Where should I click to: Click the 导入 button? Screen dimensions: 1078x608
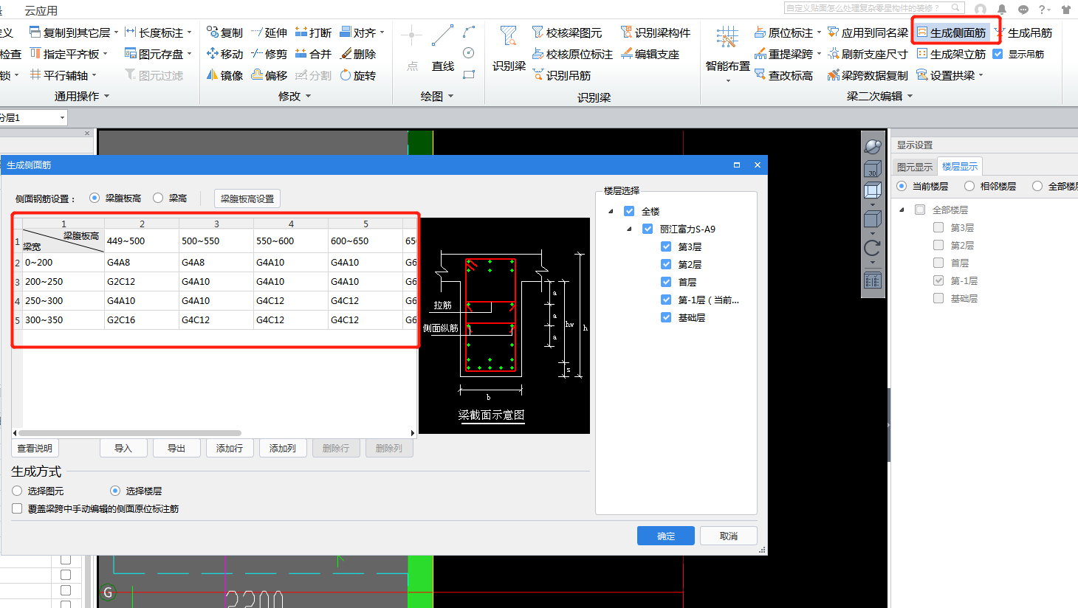[x=123, y=448]
